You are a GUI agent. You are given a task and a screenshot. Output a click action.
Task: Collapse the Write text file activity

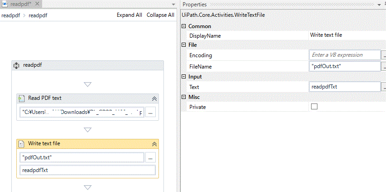(x=154, y=144)
